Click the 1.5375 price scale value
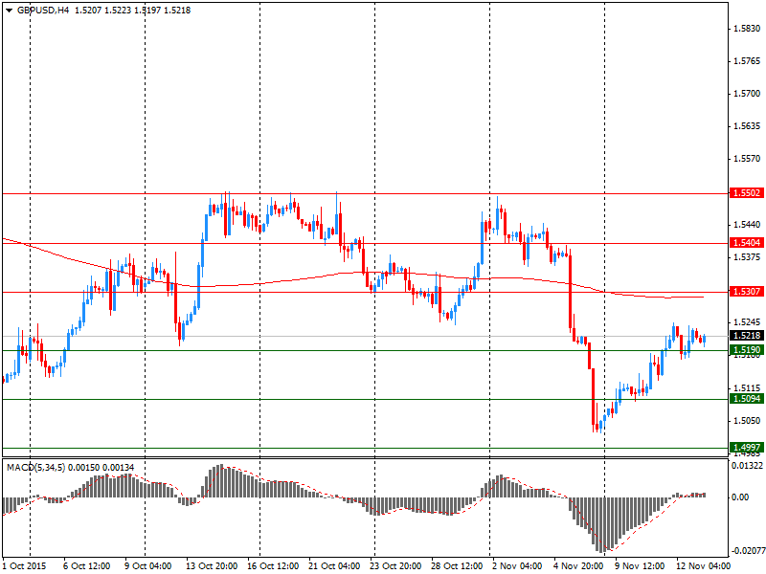This screenshot has height=574, width=766. 747,257
